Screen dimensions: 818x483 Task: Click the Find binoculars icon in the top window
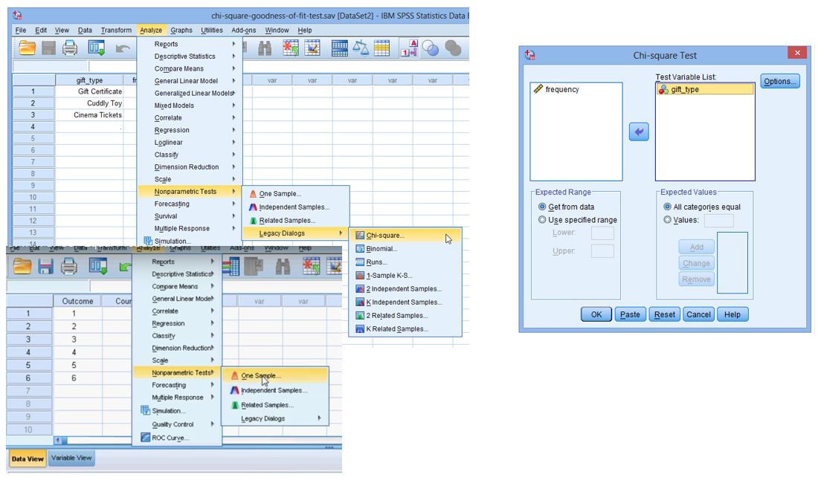[x=265, y=48]
